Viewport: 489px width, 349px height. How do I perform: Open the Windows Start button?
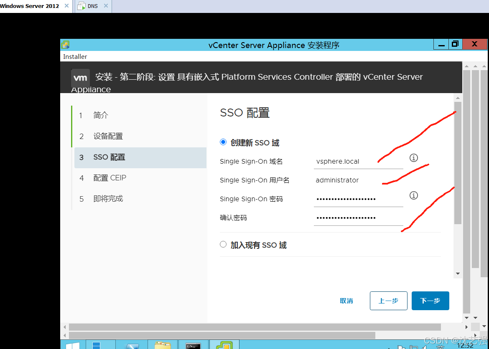(x=73, y=345)
